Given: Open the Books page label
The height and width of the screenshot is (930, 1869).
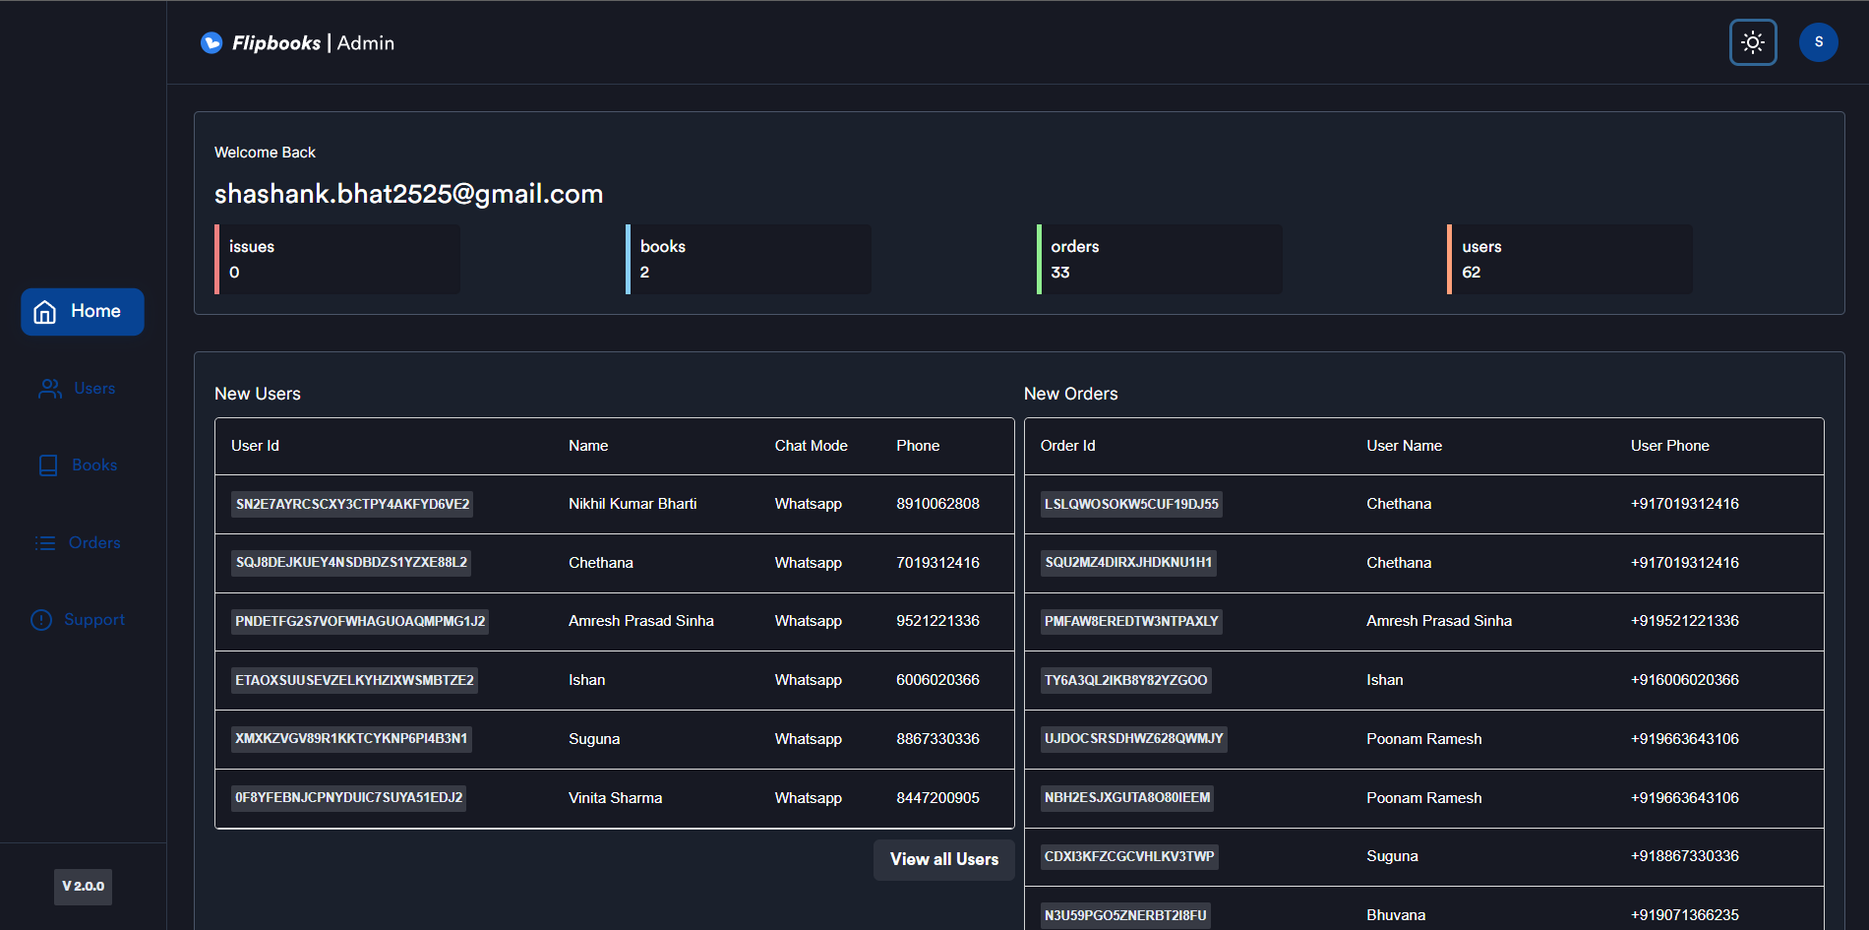Looking at the screenshot, I should [x=94, y=465].
